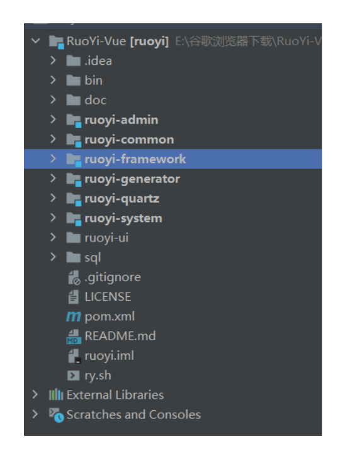Select the ruoyi-ui folder
Viewport: 338px width, 456px height.
(106, 238)
